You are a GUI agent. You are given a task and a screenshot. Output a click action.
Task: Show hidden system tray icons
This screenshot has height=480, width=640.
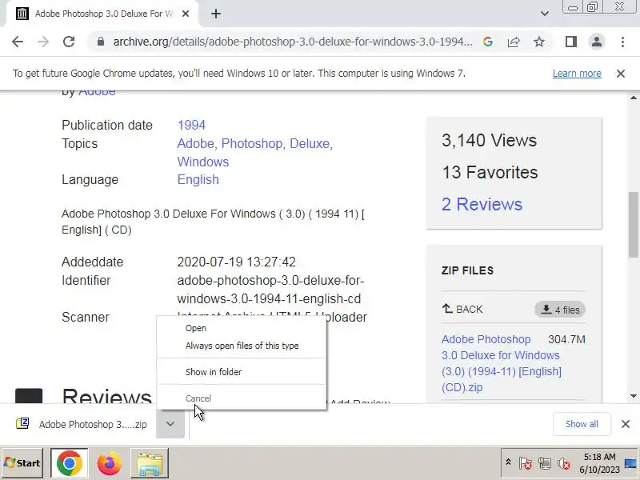coord(508,462)
